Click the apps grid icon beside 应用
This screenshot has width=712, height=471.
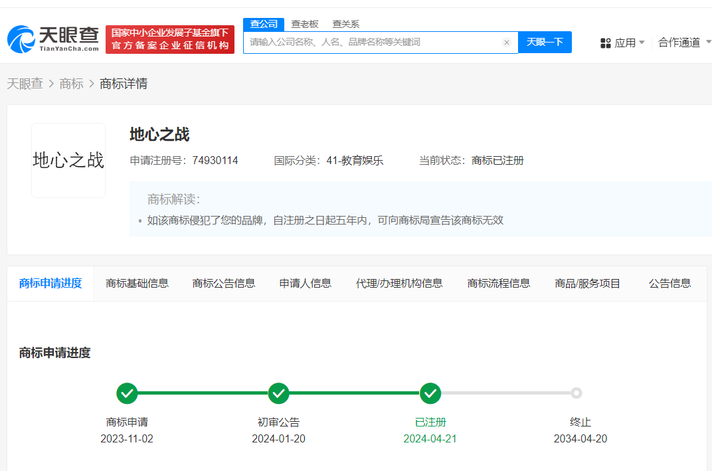tap(606, 42)
